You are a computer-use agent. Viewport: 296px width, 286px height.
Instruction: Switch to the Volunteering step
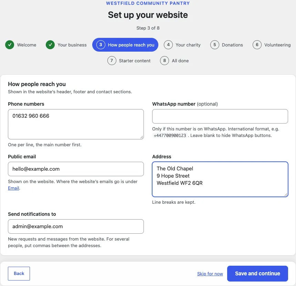(x=272, y=45)
